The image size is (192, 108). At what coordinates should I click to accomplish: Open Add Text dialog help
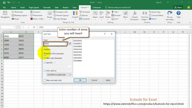105,34
